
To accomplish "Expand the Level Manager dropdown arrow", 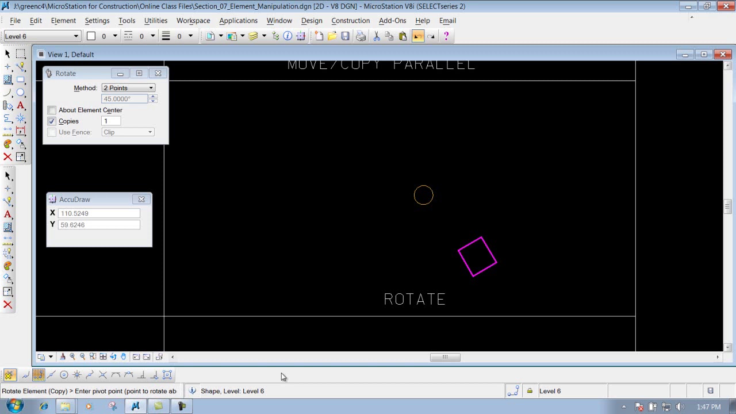I will point(264,36).
